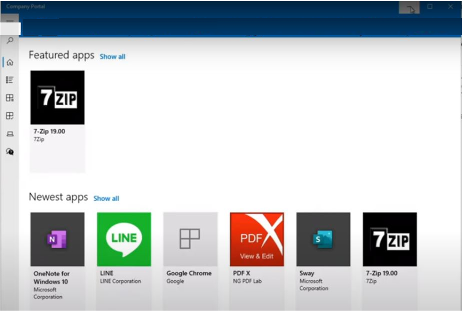463x312 pixels.
Task: Open PDF X by NG PDF Lab
Action: (x=256, y=239)
